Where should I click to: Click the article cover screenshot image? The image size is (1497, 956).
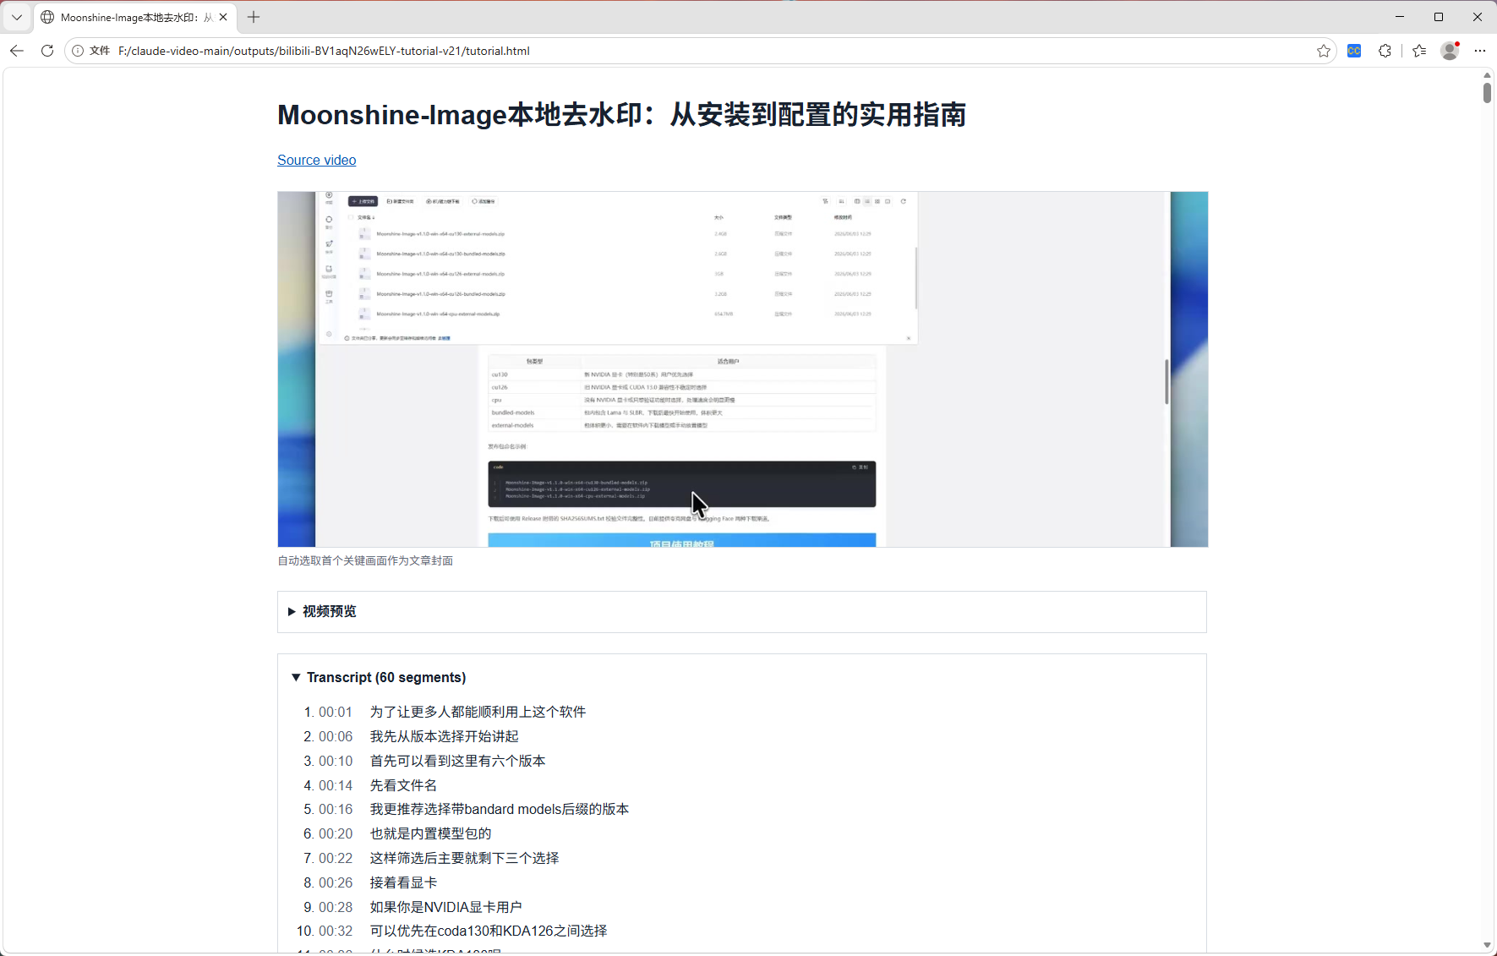click(743, 369)
